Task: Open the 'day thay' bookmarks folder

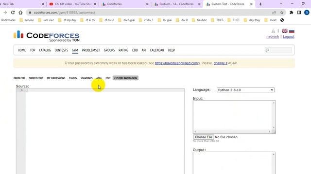Action: [x=252, y=20]
